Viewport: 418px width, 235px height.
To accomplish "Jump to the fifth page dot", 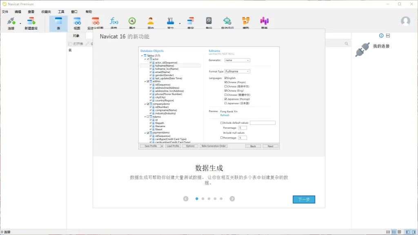I will 221,199.
